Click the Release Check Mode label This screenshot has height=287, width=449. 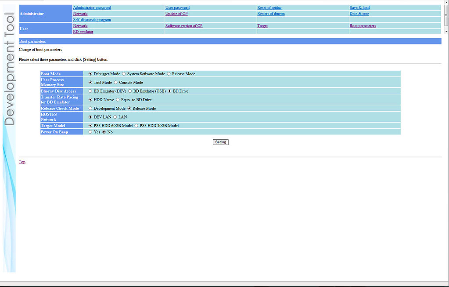click(x=61, y=109)
